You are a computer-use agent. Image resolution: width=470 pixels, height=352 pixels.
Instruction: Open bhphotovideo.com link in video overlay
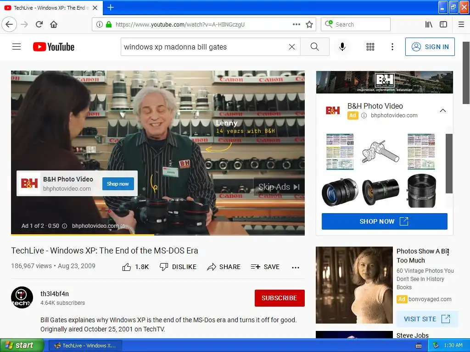98,226
